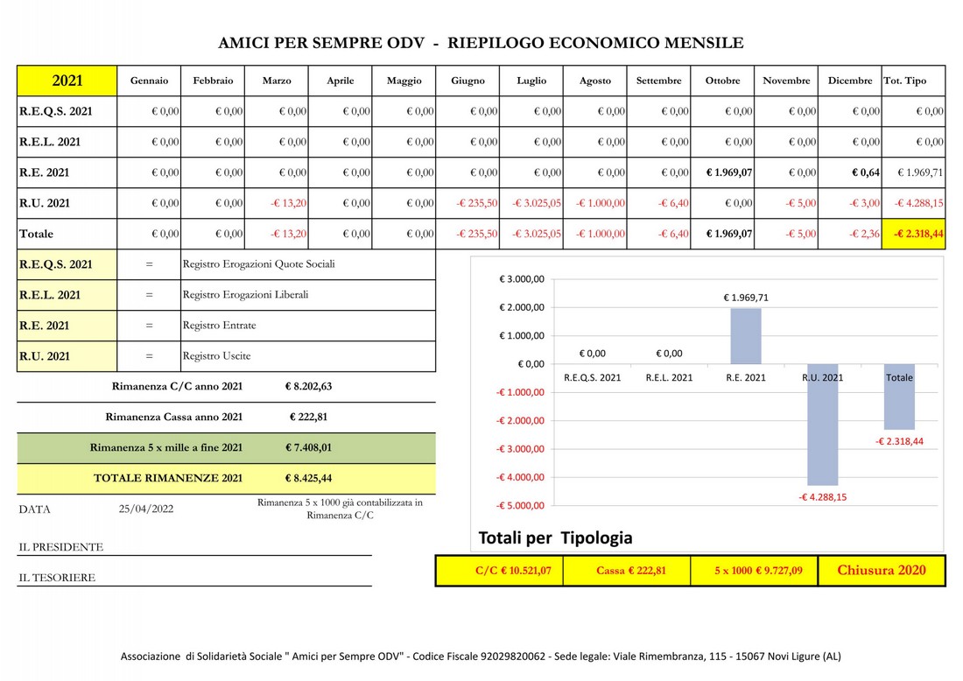
Task: Click the Chiusura 2020 cell
Action: (x=882, y=571)
